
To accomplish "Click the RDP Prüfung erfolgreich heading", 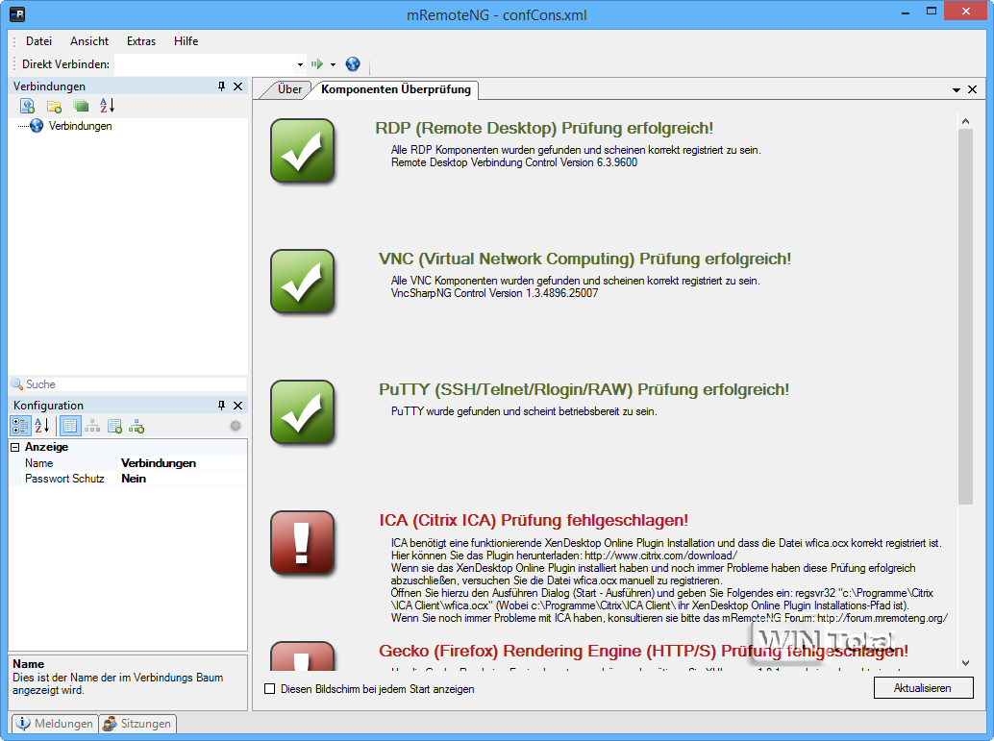I will 544,128.
